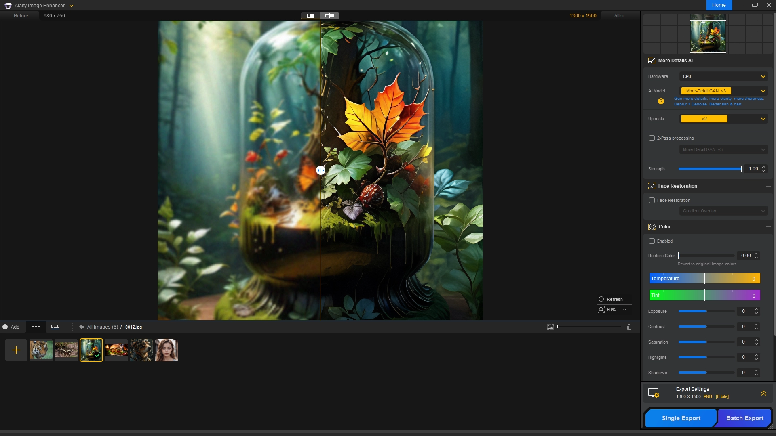
Task: Click the Batch Export button
Action: point(744,418)
